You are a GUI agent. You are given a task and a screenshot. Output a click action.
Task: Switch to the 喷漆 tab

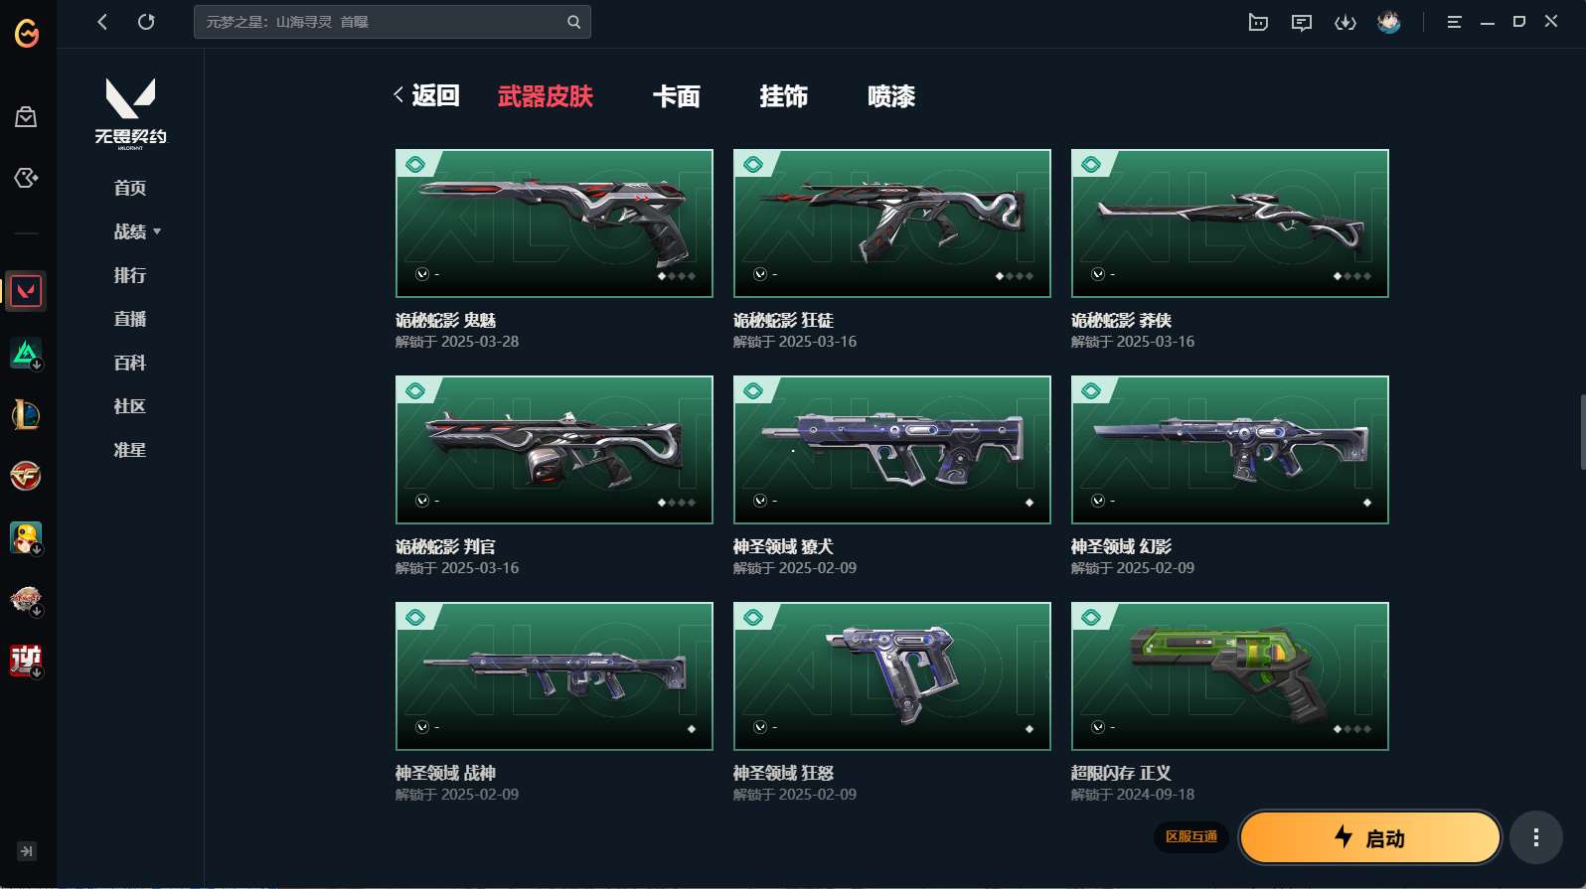click(x=890, y=96)
